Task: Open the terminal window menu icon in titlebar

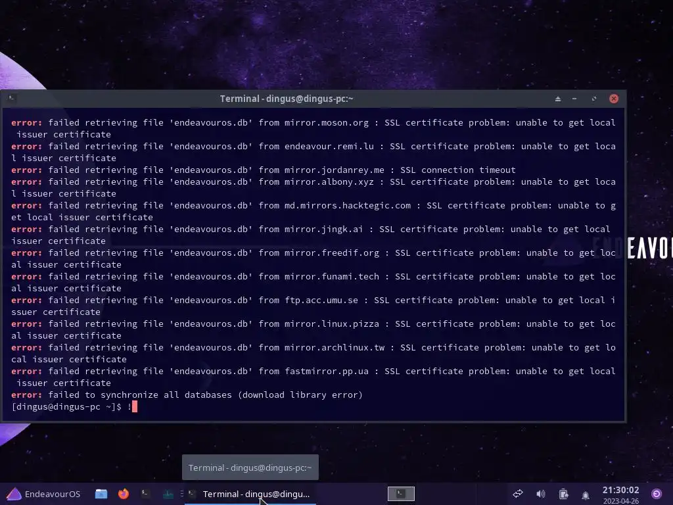Action: [x=12, y=99]
